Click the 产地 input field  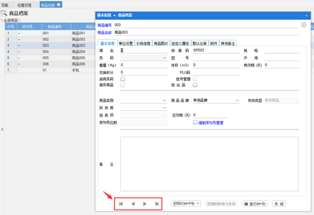tap(282, 58)
